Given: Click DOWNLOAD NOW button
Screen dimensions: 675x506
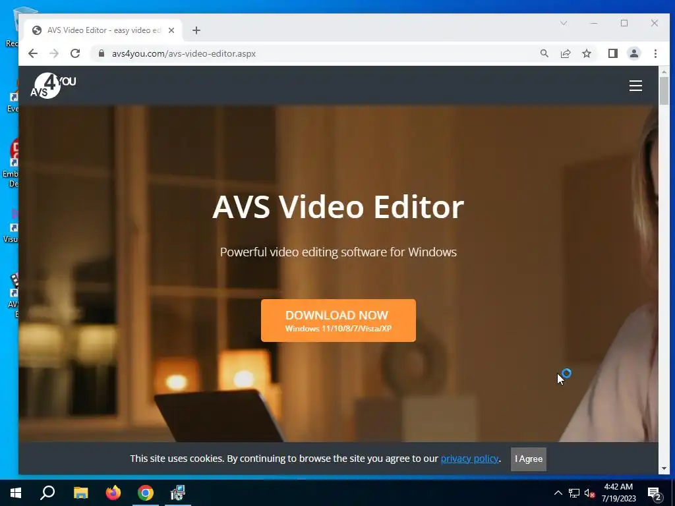Looking at the screenshot, I should [x=338, y=321].
